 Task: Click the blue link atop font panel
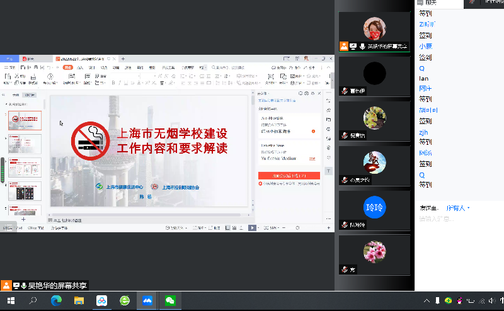277,101
